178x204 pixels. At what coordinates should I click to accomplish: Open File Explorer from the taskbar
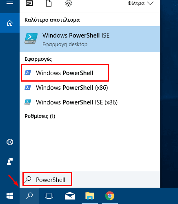point(90,196)
